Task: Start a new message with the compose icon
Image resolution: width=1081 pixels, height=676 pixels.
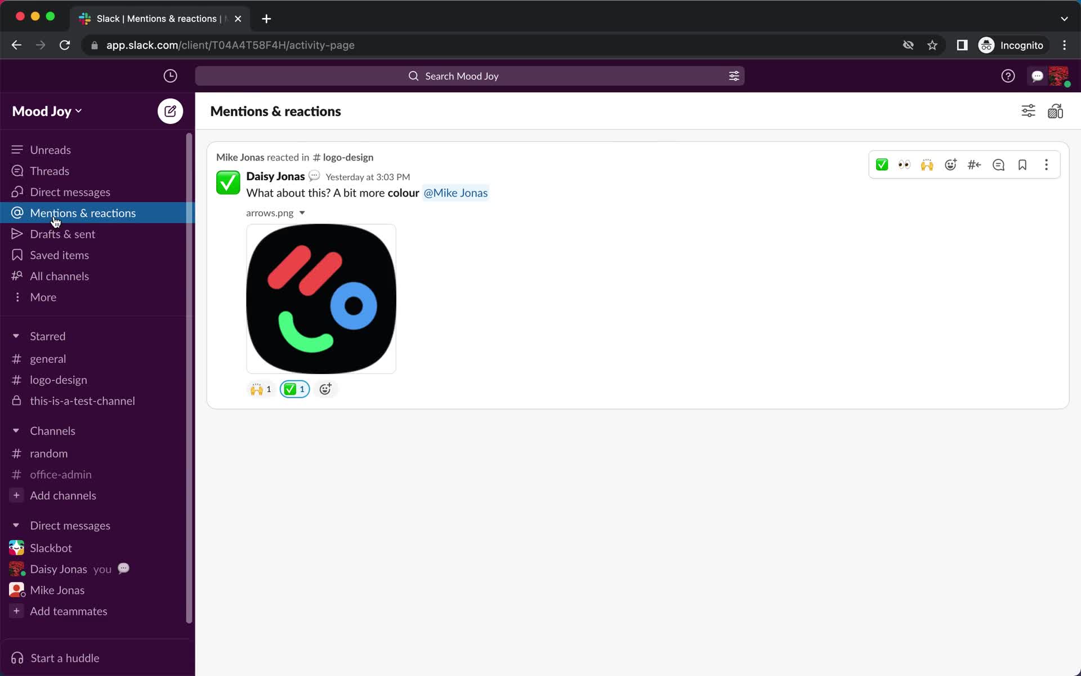Action: [169, 111]
